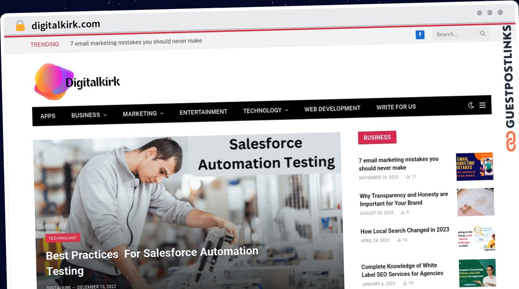
Task: Click the GuestPostLinks chain logo
Action: tap(511, 141)
